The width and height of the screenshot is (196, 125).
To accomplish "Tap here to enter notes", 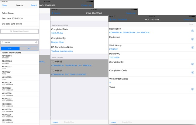I will (62, 51).
